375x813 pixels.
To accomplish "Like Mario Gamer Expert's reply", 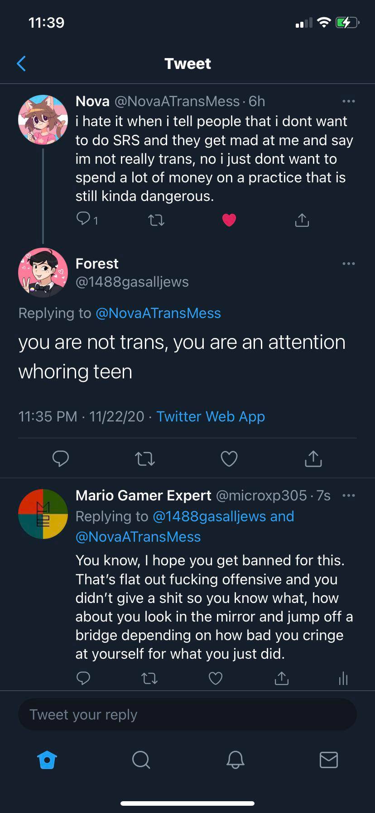I will coord(215,678).
